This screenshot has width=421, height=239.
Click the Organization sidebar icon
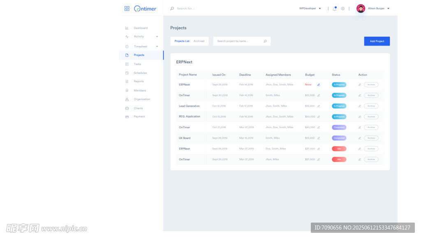pos(127,99)
